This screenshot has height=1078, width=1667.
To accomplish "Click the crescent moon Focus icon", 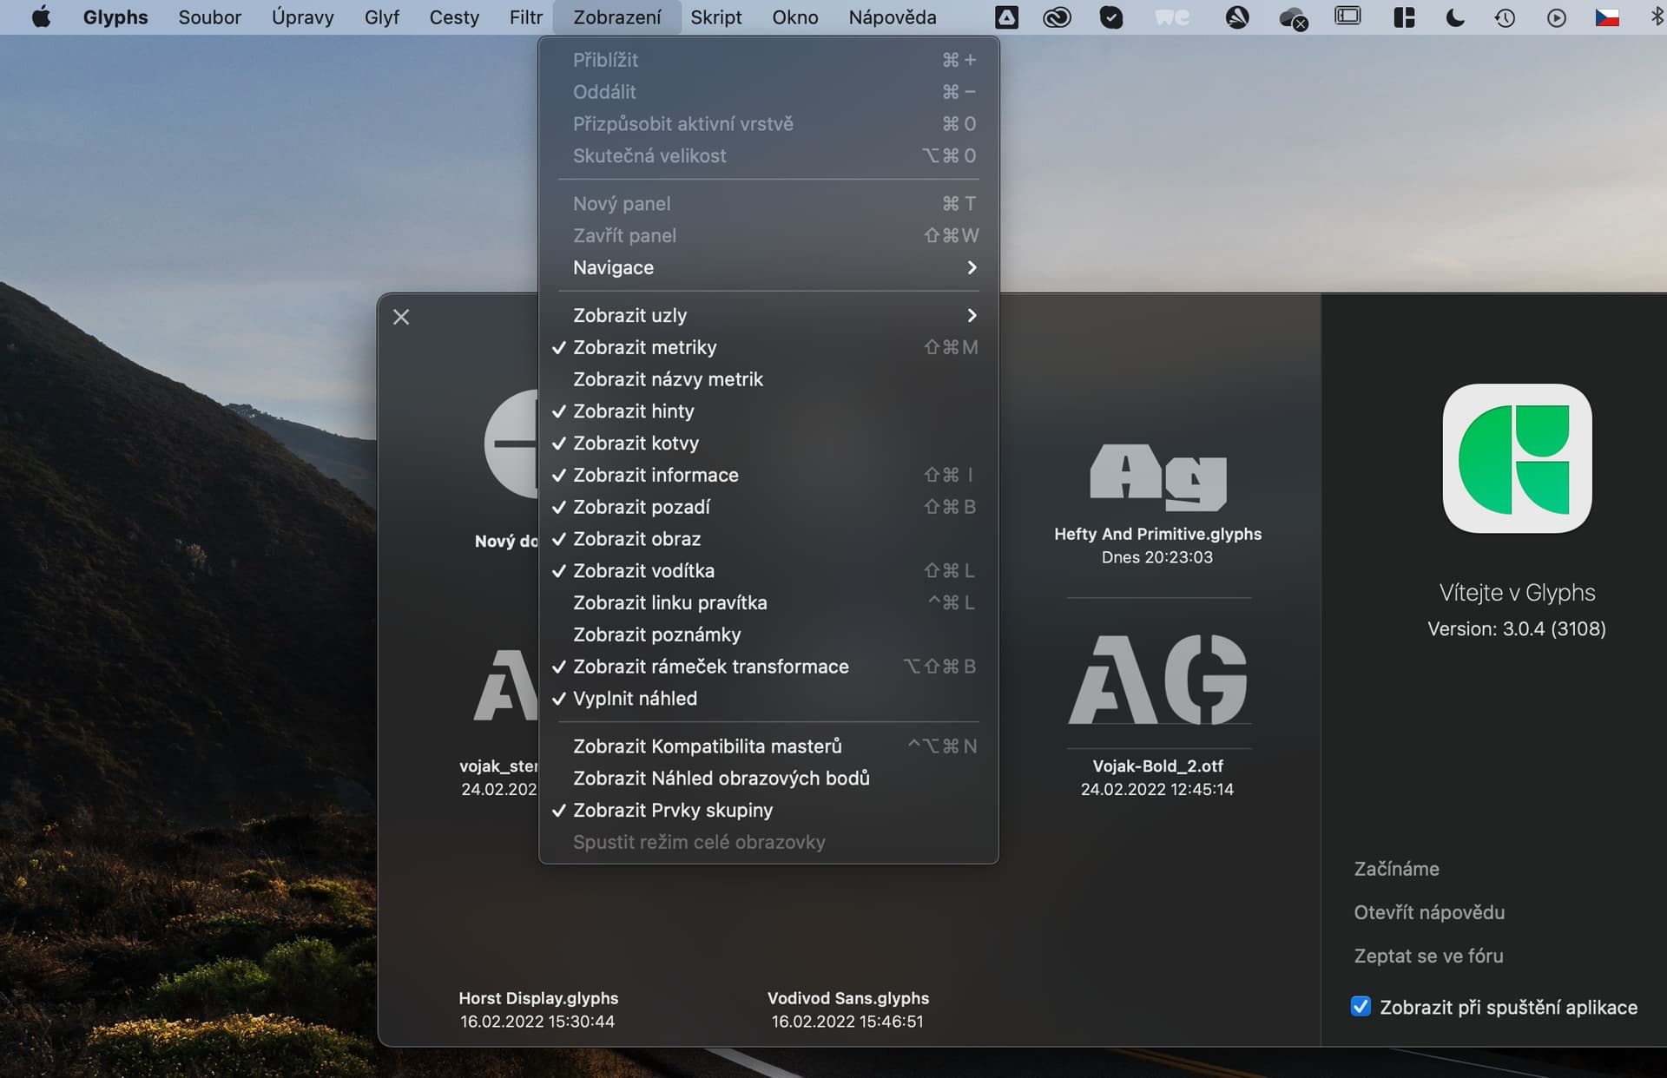I will click(1454, 17).
